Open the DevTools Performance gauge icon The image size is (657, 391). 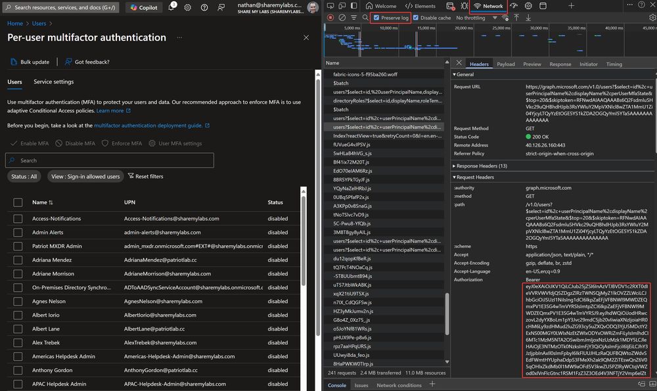514,6
